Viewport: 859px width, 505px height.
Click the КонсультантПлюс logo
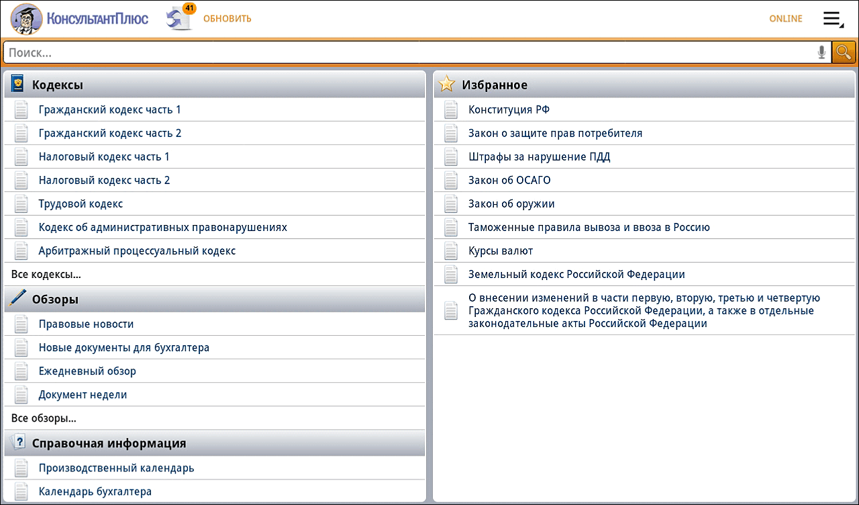tap(79, 18)
